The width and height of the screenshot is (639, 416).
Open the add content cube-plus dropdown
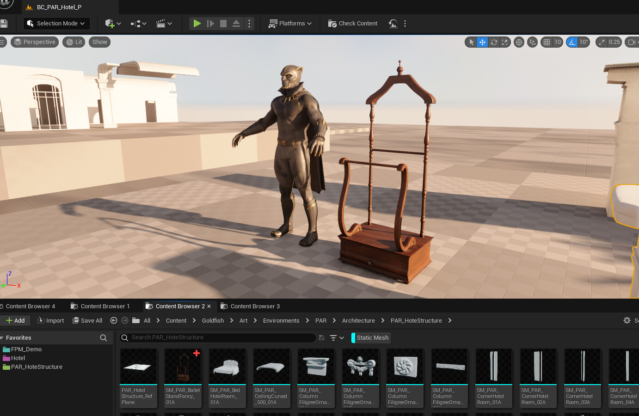(113, 24)
